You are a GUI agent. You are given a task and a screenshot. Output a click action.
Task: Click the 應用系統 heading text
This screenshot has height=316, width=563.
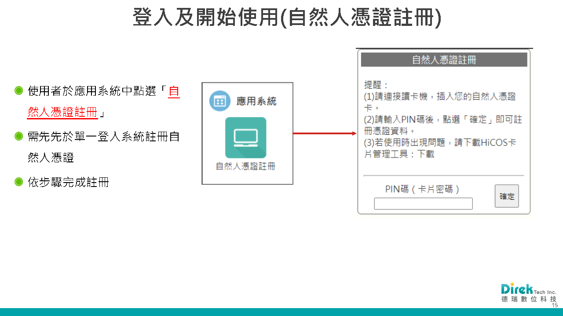pyautogui.click(x=256, y=101)
